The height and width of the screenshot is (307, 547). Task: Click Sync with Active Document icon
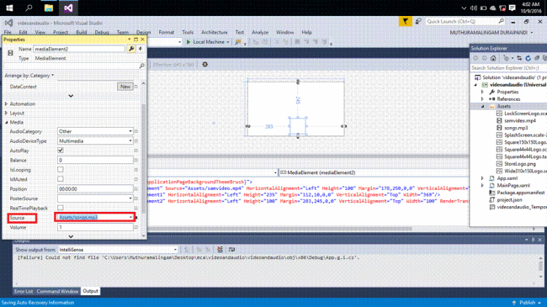519,58
